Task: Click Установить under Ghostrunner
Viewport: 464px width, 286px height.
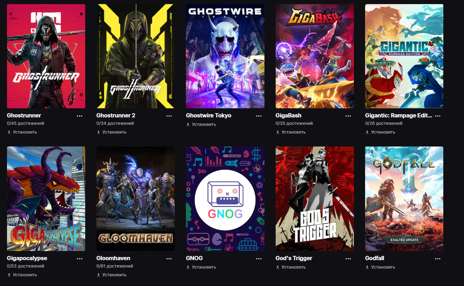Action: (22, 132)
